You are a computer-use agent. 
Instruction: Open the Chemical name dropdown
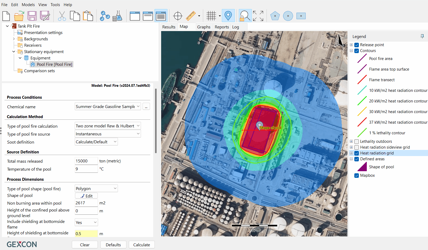coord(108,107)
